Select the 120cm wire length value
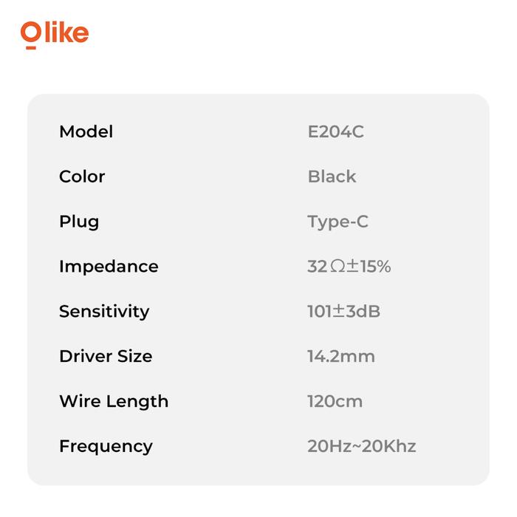Viewport: 517px width, 517px height. point(335,402)
